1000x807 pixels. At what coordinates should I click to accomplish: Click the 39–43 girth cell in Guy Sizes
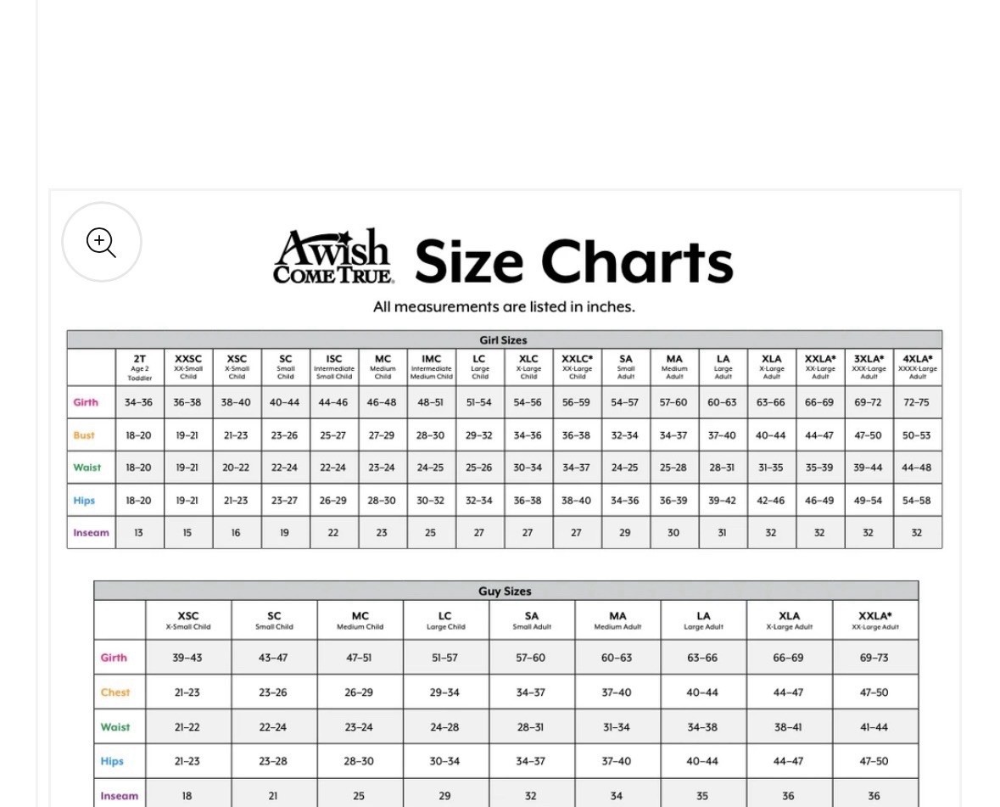[x=187, y=658]
